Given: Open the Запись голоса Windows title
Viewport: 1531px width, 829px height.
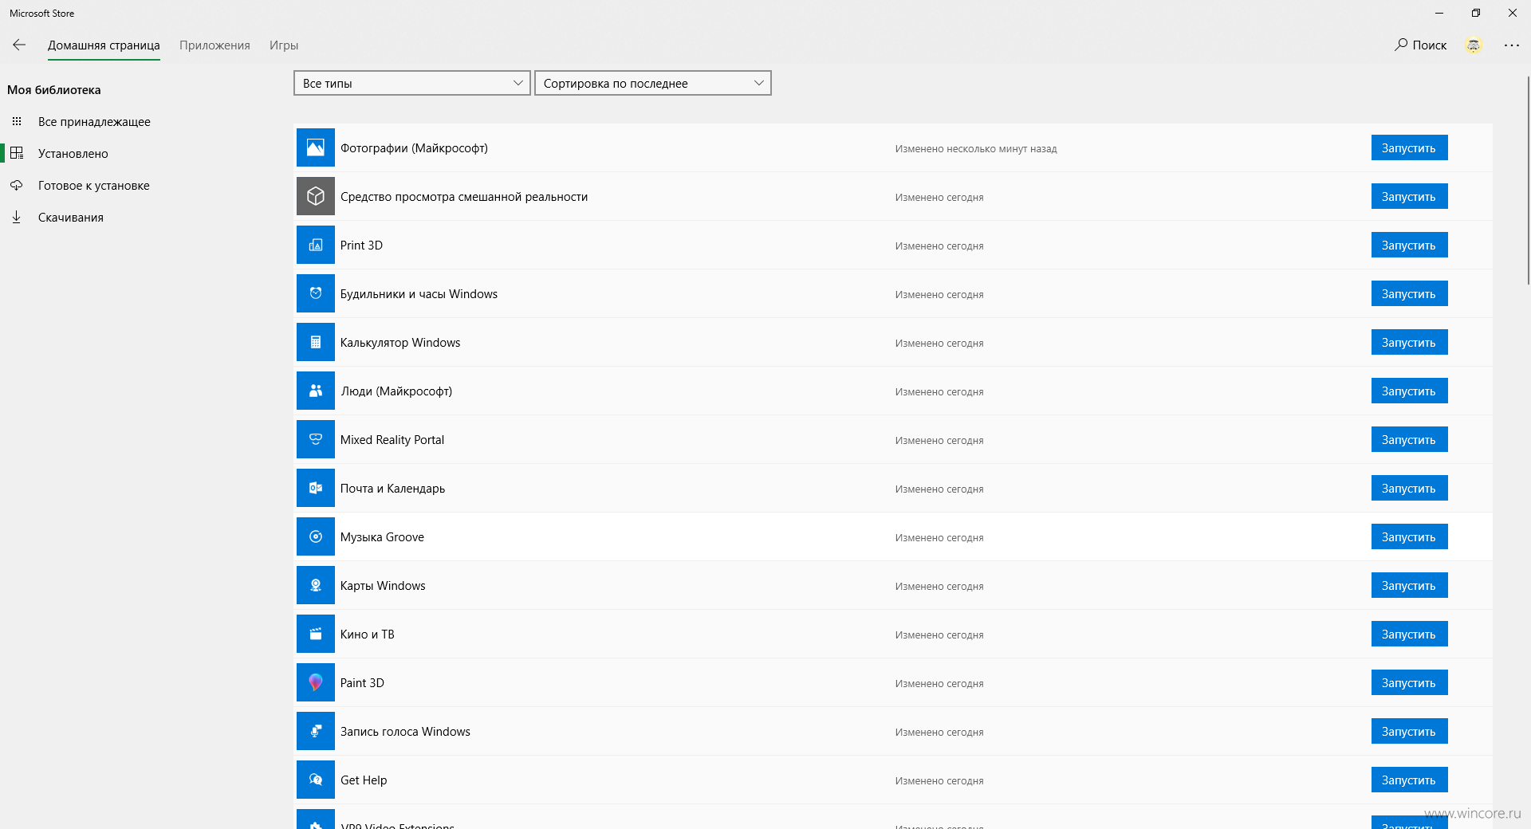Looking at the screenshot, I should point(405,732).
